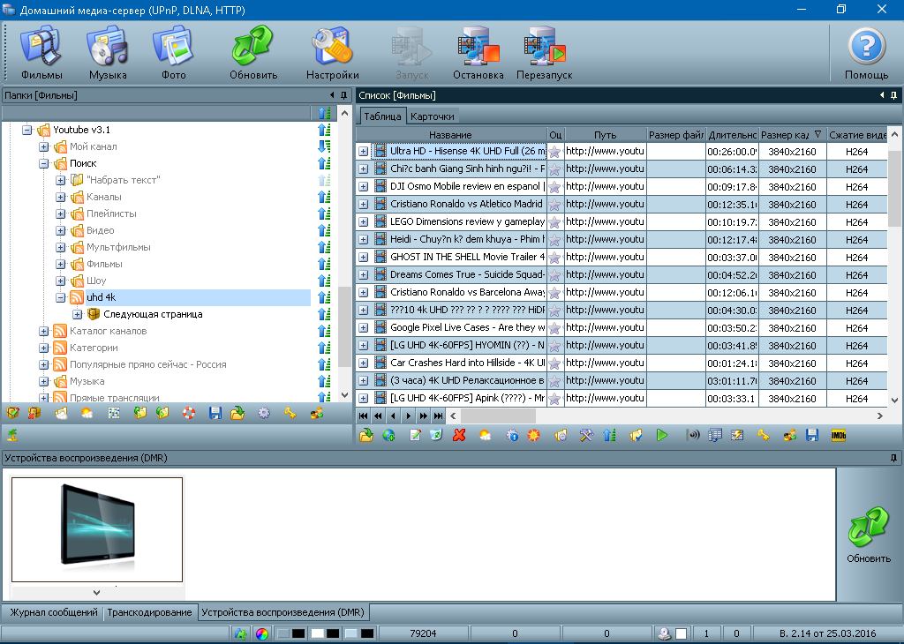Open the Фото toolbar section
Image resolution: width=904 pixels, height=644 pixels.
pyautogui.click(x=173, y=51)
